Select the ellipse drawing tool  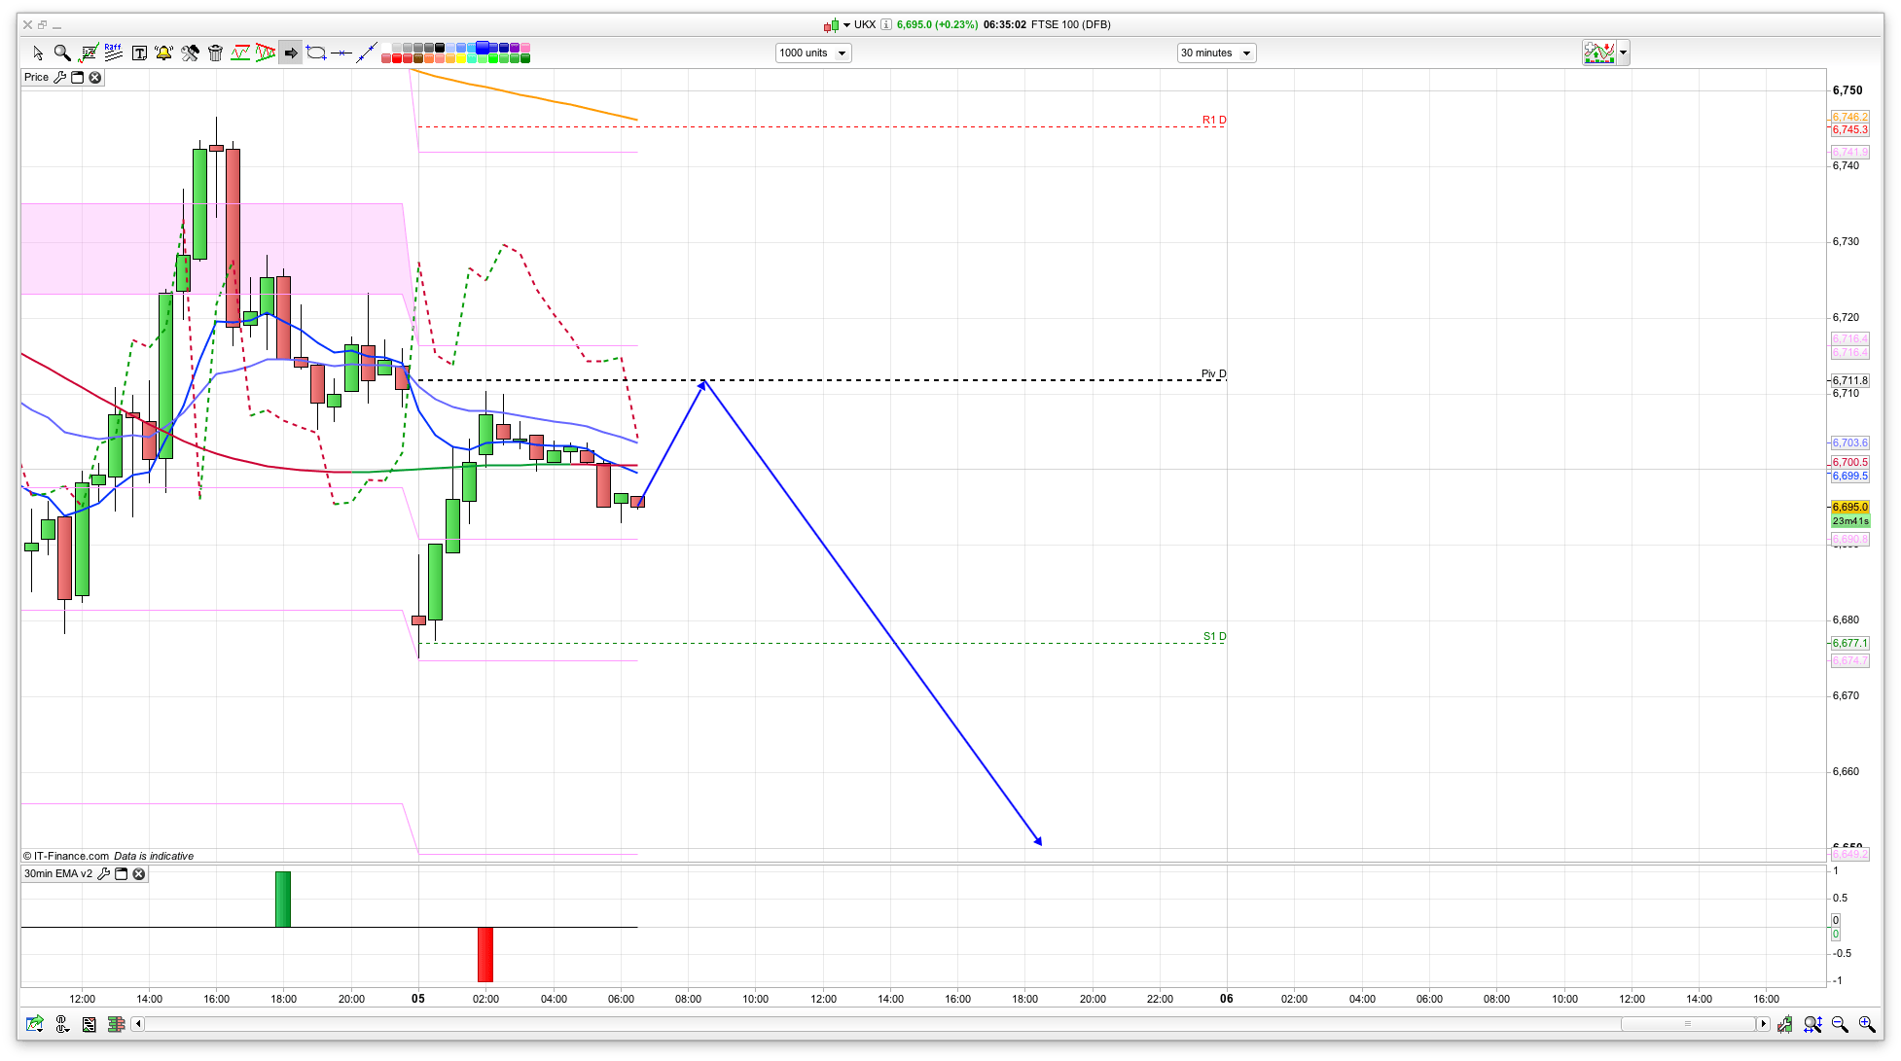[x=315, y=53]
